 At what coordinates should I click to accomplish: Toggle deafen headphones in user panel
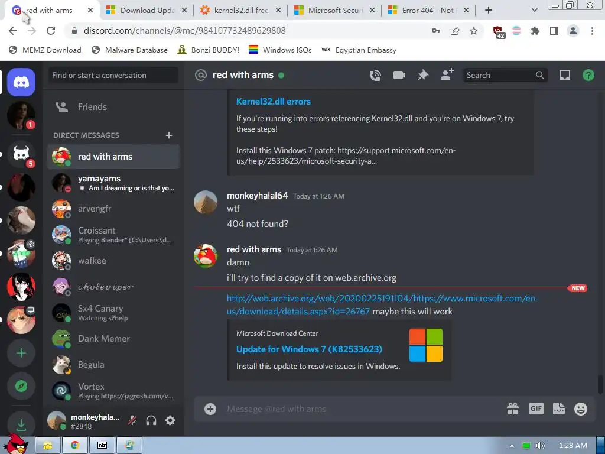(151, 420)
